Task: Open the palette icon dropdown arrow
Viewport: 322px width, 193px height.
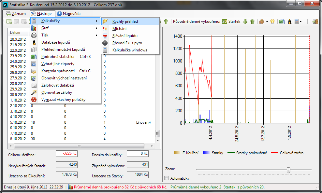Action: (x=267, y=21)
